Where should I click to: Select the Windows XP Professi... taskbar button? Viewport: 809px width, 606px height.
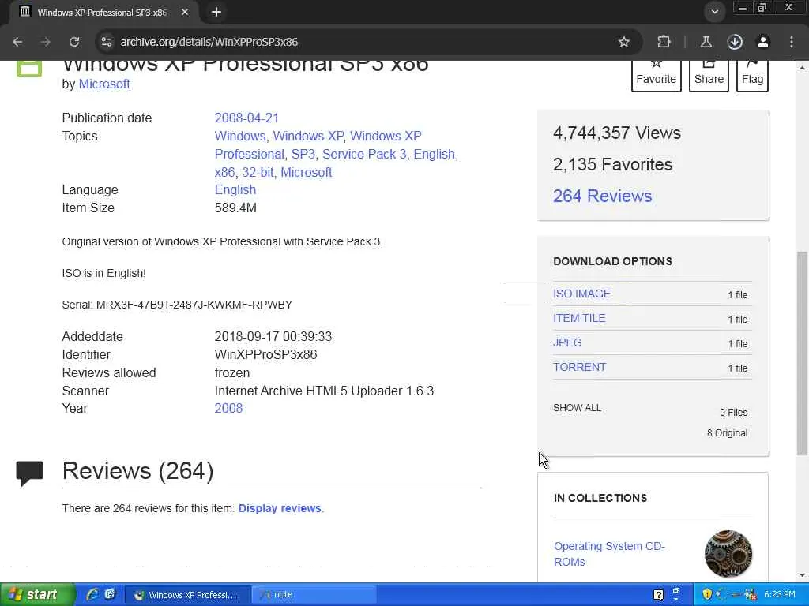(188, 595)
